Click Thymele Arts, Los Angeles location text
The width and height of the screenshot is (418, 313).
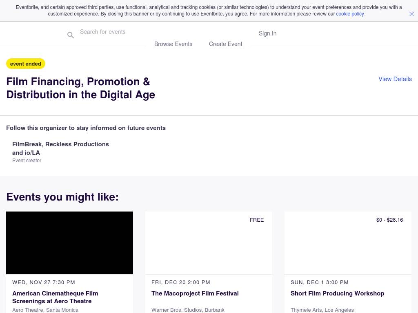point(322,310)
